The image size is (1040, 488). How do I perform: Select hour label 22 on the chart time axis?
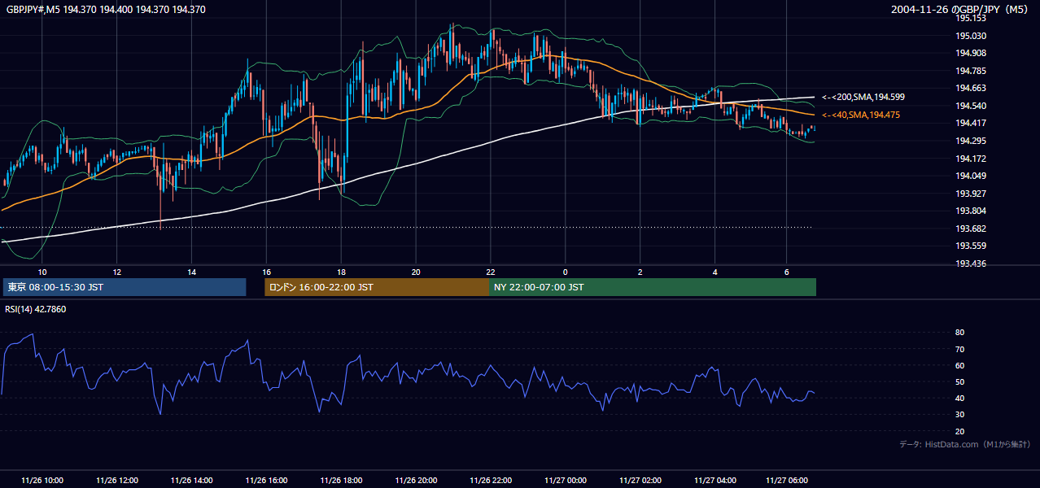491,272
